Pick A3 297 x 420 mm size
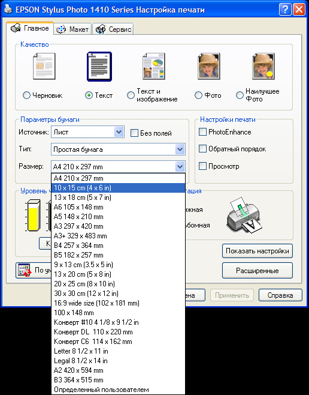This screenshot has height=395, width=309. pyautogui.click(x=118, y=226)
